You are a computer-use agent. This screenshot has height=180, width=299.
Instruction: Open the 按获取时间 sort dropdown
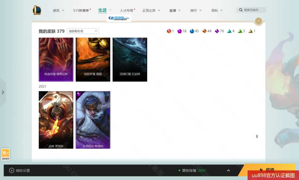pyautogui.click(x=83, y=31)
